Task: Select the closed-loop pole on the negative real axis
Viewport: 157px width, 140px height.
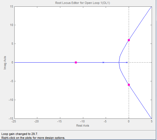Action: click(76, 63)
